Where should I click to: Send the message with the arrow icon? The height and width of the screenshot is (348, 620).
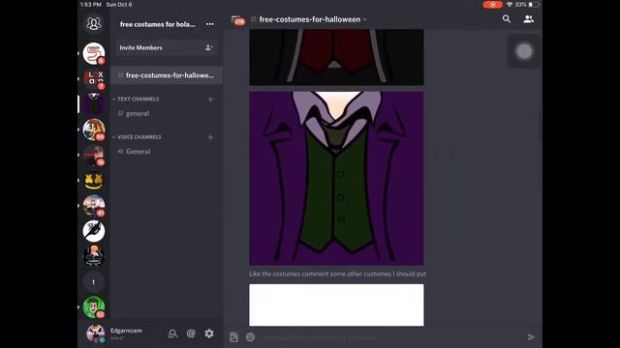pyautogui.click(x=531, y=337)
